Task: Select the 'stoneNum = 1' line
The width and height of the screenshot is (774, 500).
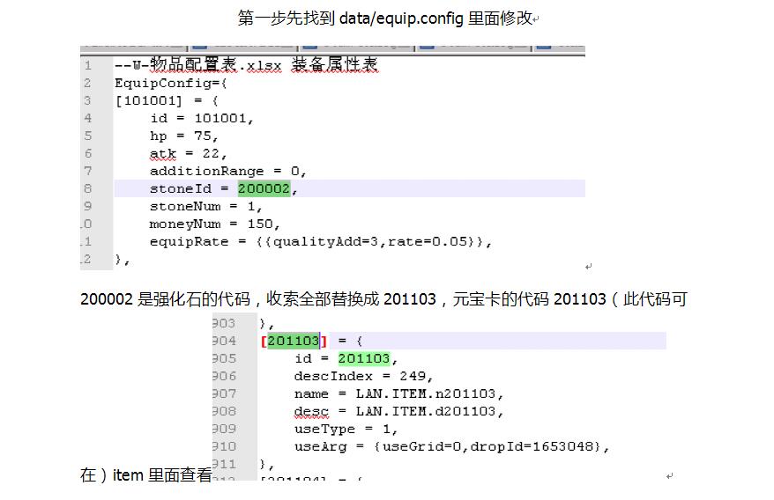Action: click(205, 206)
